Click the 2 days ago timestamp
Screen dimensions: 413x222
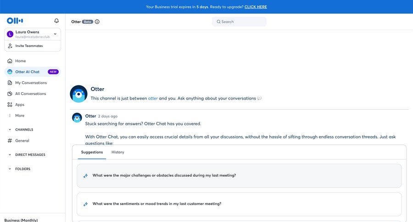click(x=108, y=116)
